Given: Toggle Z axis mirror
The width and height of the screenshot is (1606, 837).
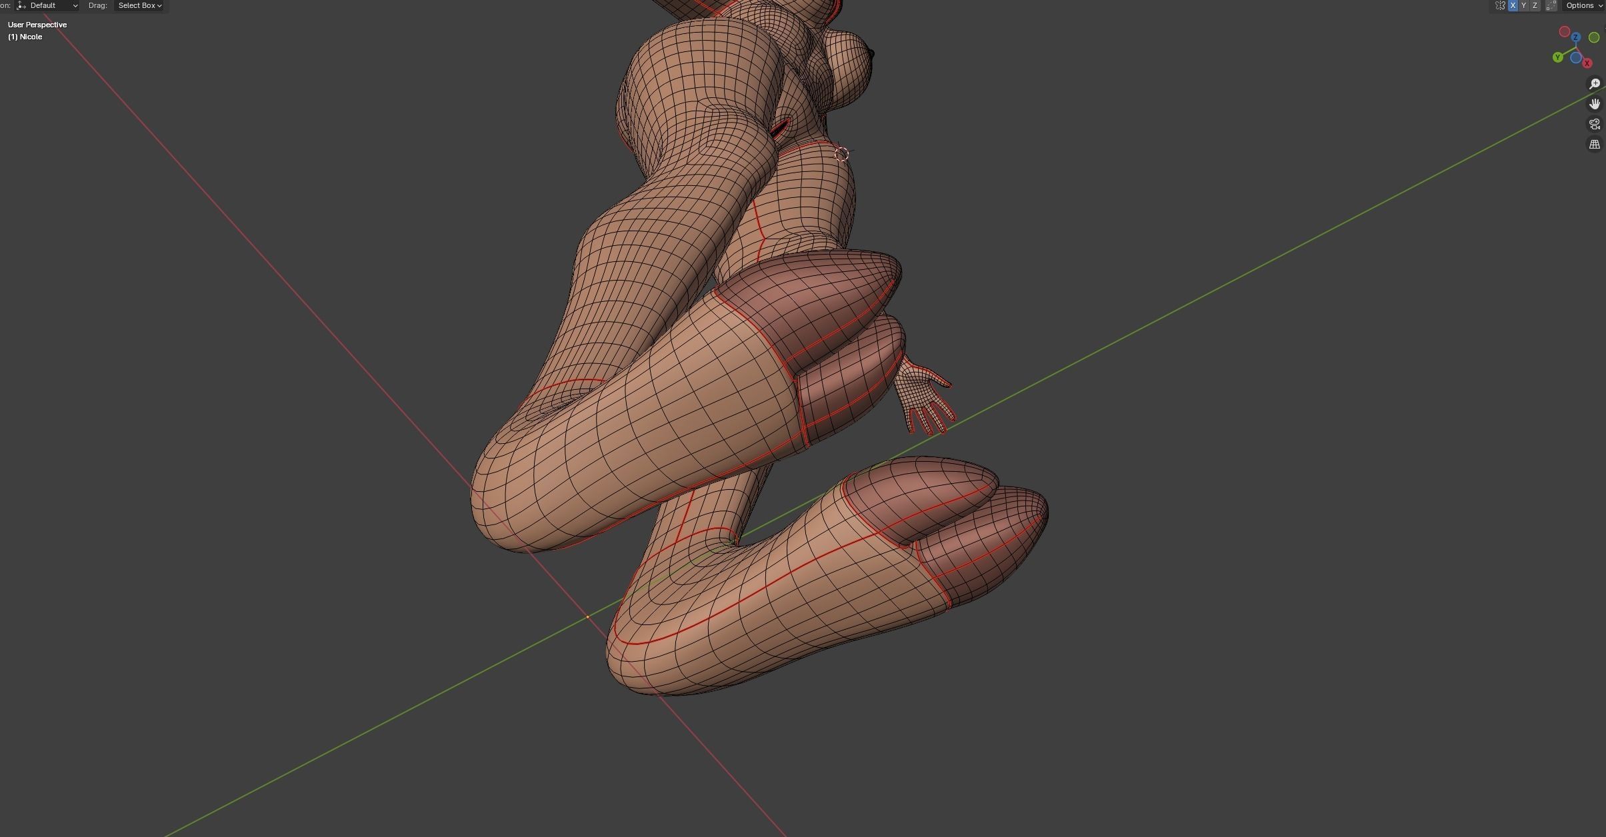Looking at the screenshot, I should tap(1535, 5).
